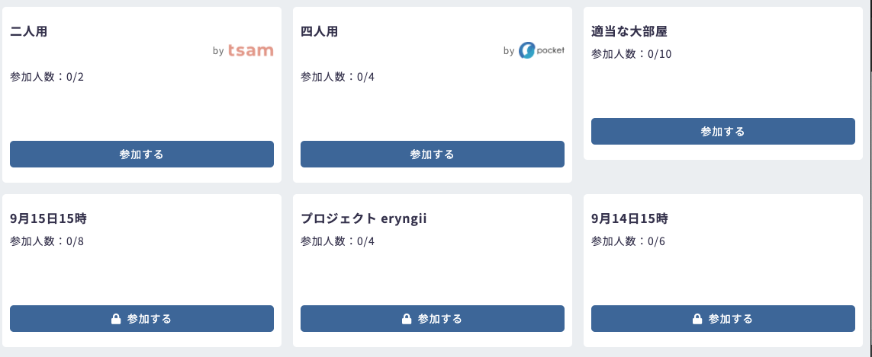This screenshot has height=357, width=872.
Task: Select the 四人用 room title
Action: point(320,32)
